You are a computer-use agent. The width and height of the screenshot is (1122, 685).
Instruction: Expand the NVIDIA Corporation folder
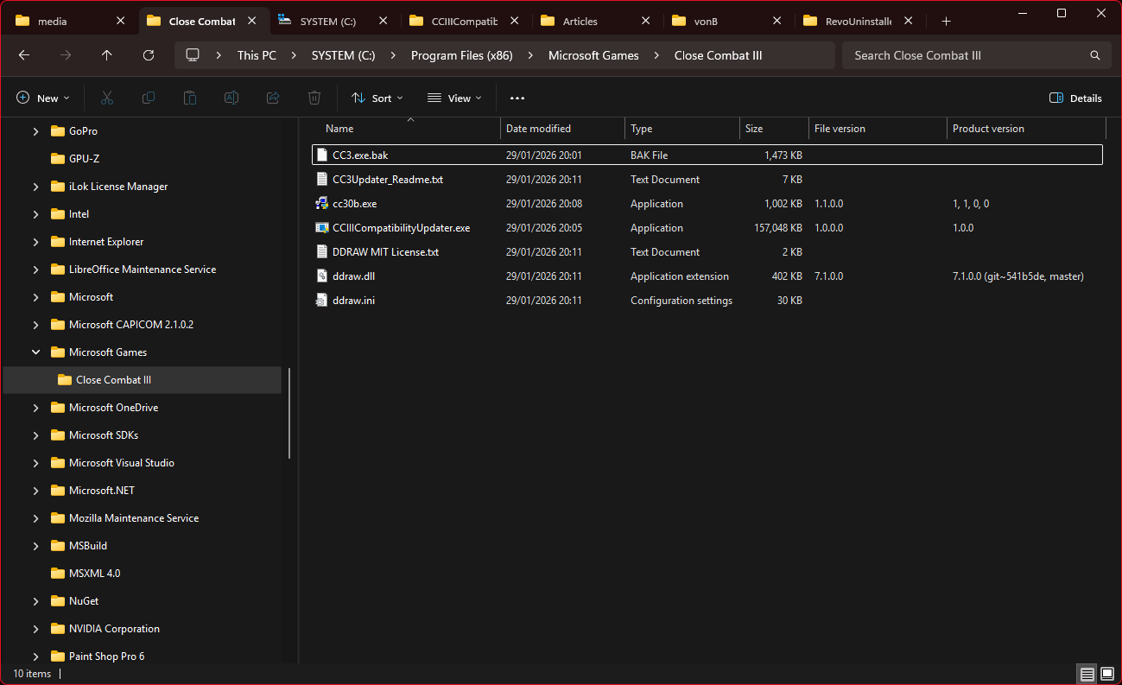click(35, 629)
